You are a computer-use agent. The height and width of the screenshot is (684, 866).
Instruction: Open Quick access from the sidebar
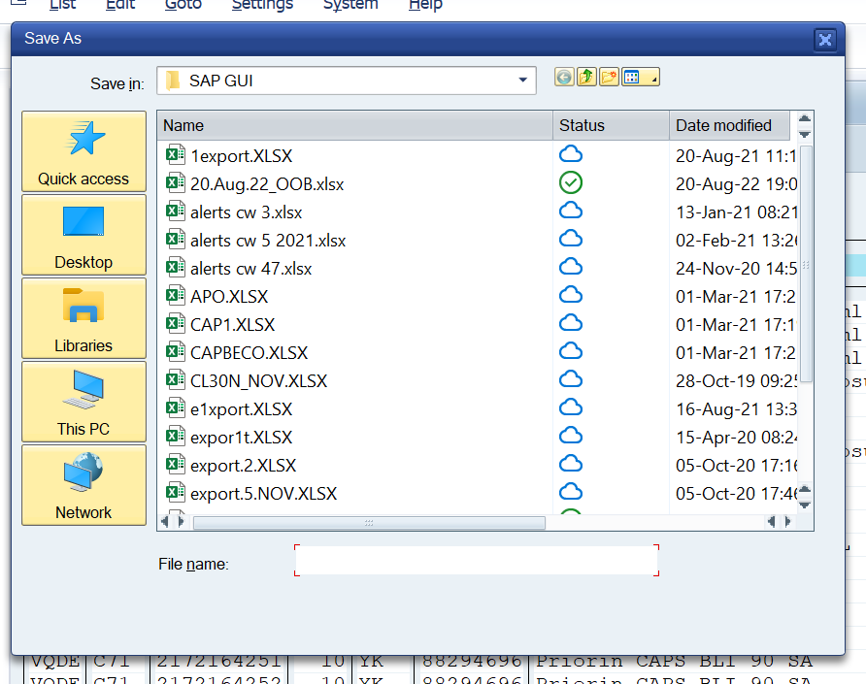pyautogui.click(x=83, y=151)
